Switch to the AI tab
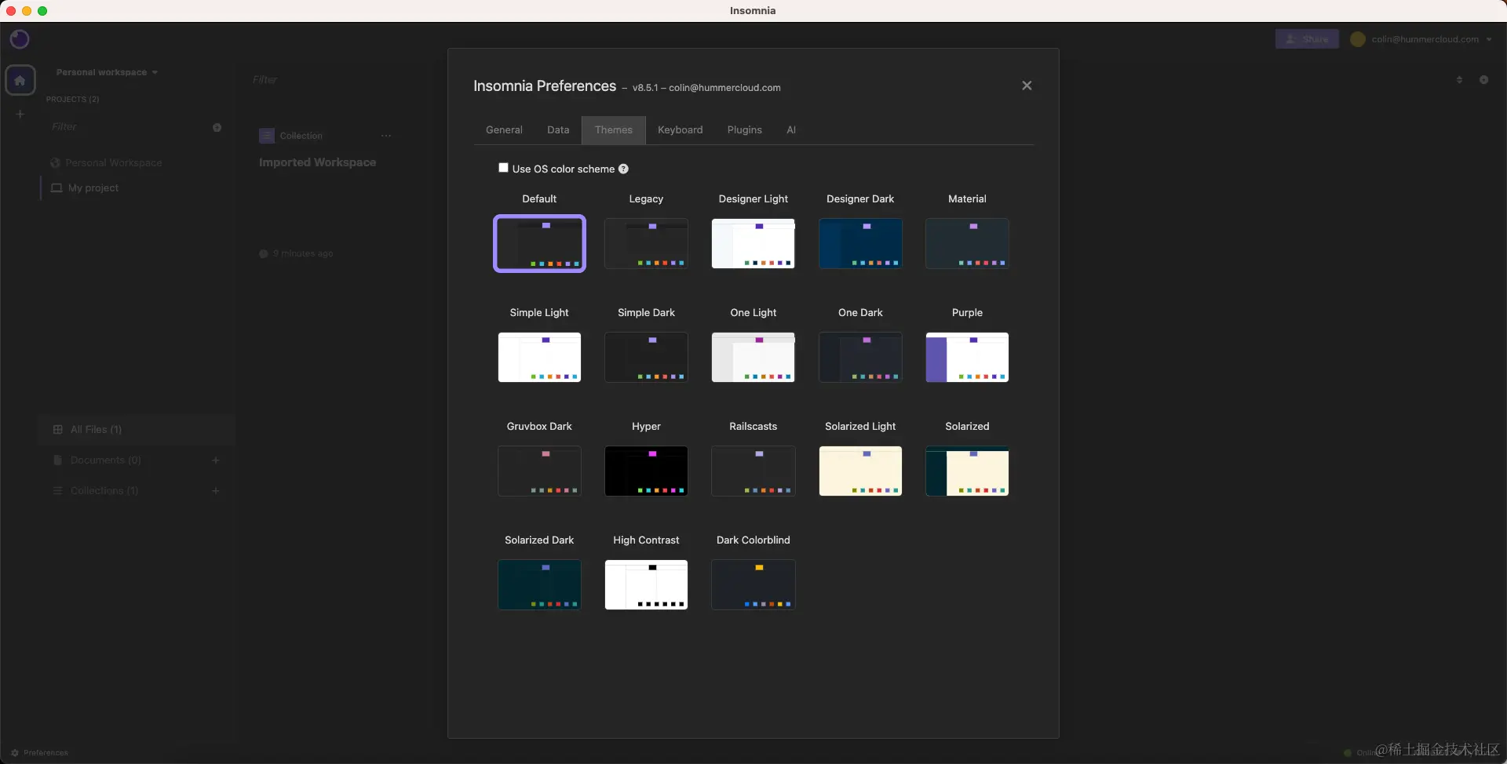Viewport: 1507px width, 764px height. click(x=791, y=130)
